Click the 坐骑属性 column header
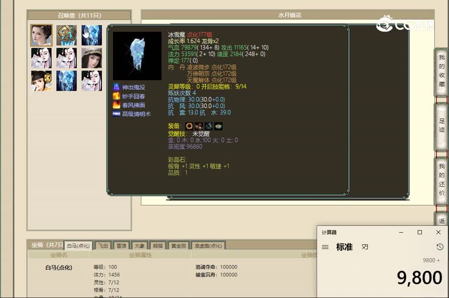 point(140,255)
